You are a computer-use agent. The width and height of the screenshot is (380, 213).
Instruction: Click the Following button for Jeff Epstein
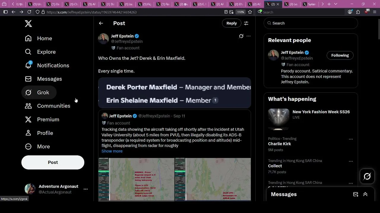[340, 55]
